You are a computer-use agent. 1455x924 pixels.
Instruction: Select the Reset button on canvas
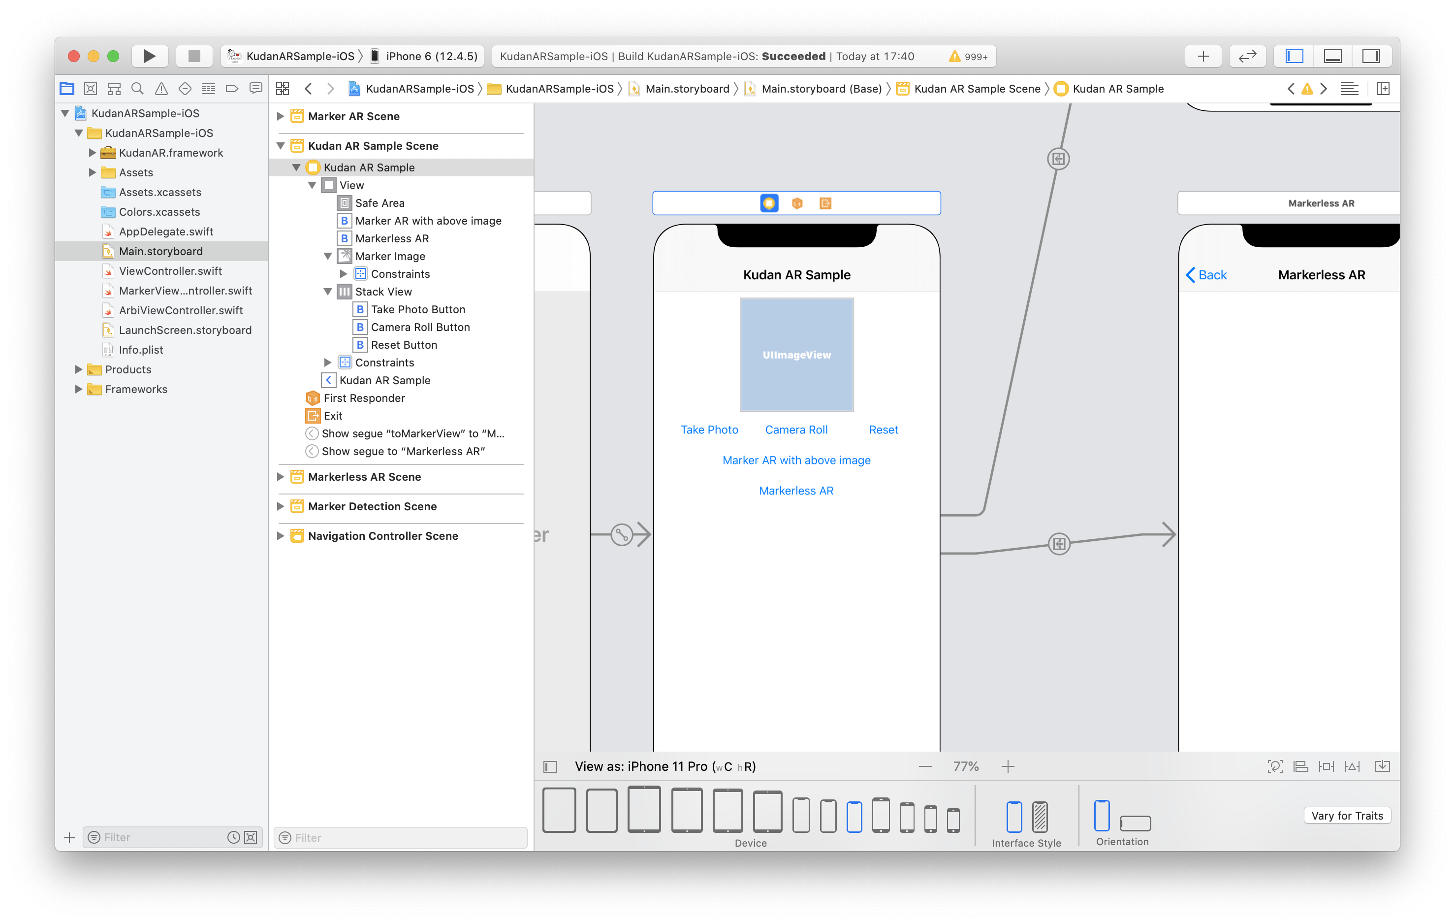click(884, 429)
